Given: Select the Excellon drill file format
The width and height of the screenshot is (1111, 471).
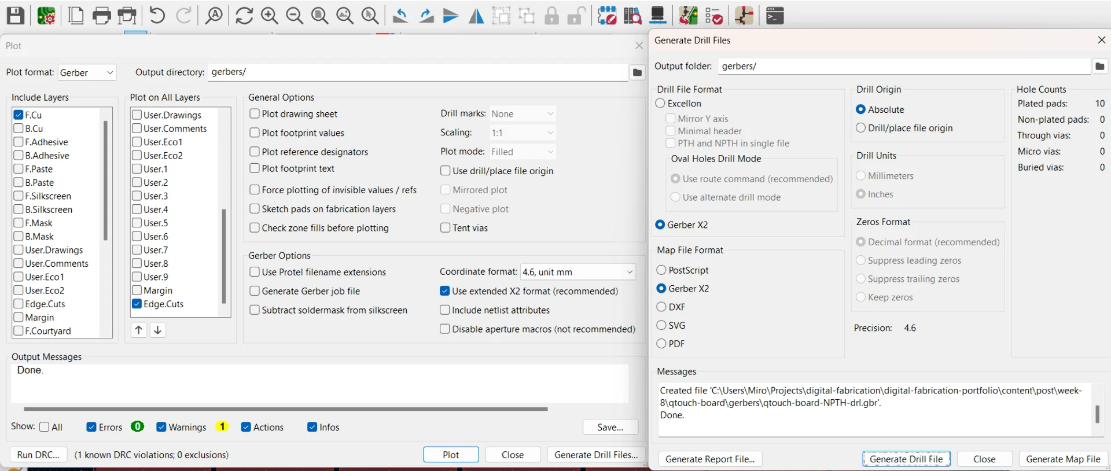Looking at the screenshot, I should tap(661, 104).
